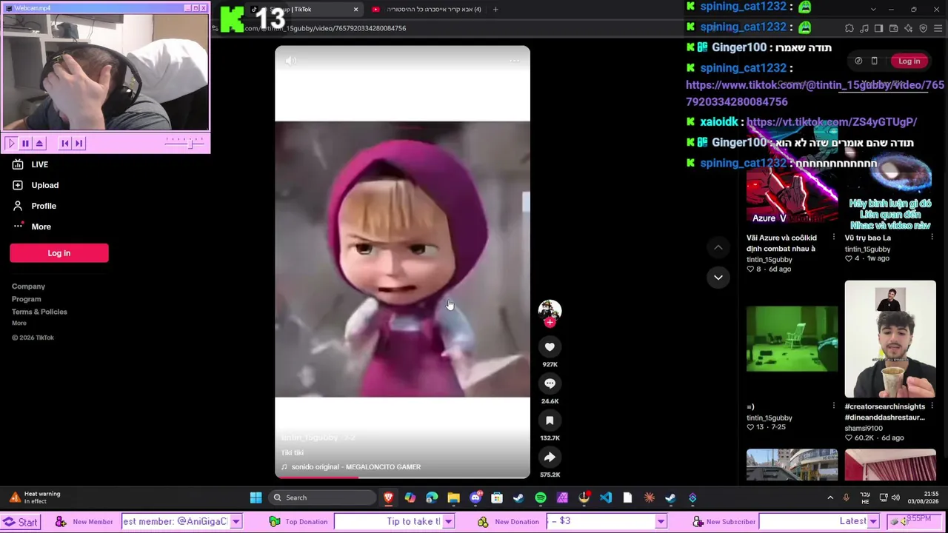The height and width of the screenshot is (533, 948).
Task: Expand the New Subscriber dropdown
Action: (873, 522)
